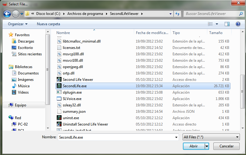
Task: Click licenses.txt file icon
Action: tap(59, 48)
